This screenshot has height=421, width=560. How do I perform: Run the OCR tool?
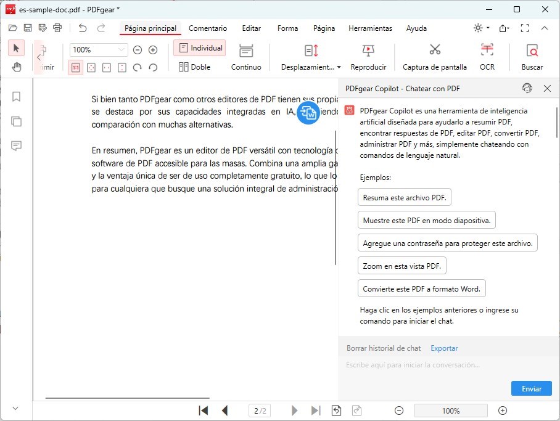pos(487,57)
